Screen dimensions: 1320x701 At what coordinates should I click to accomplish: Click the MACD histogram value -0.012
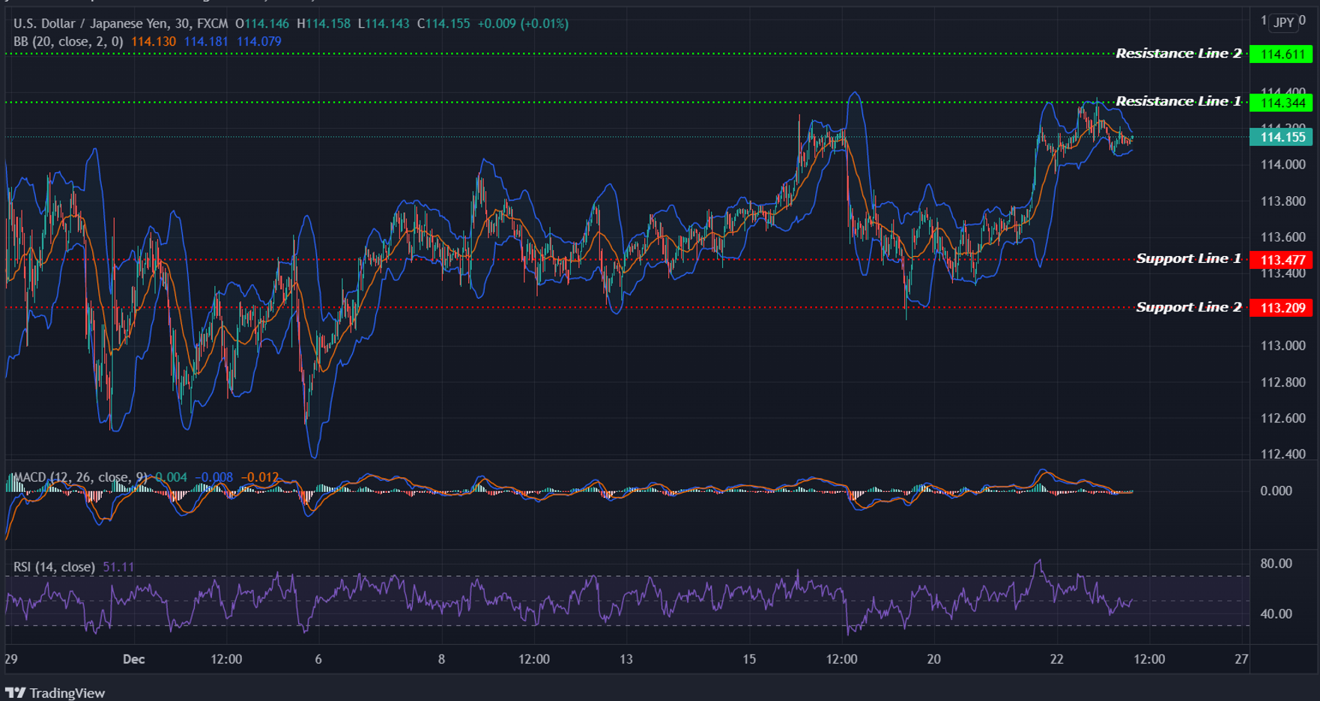pyautogui.click(x=260, y=476)
